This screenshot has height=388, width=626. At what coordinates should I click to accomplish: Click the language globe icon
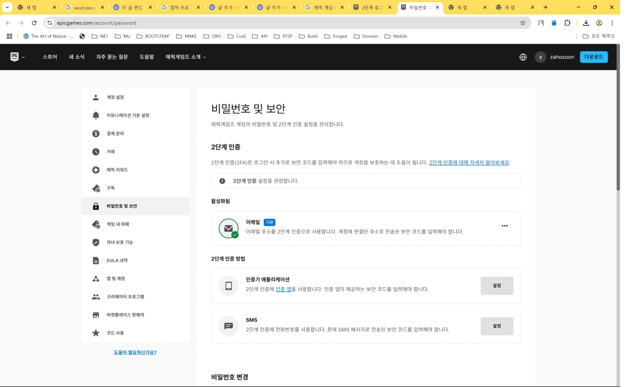coord(523,57)
